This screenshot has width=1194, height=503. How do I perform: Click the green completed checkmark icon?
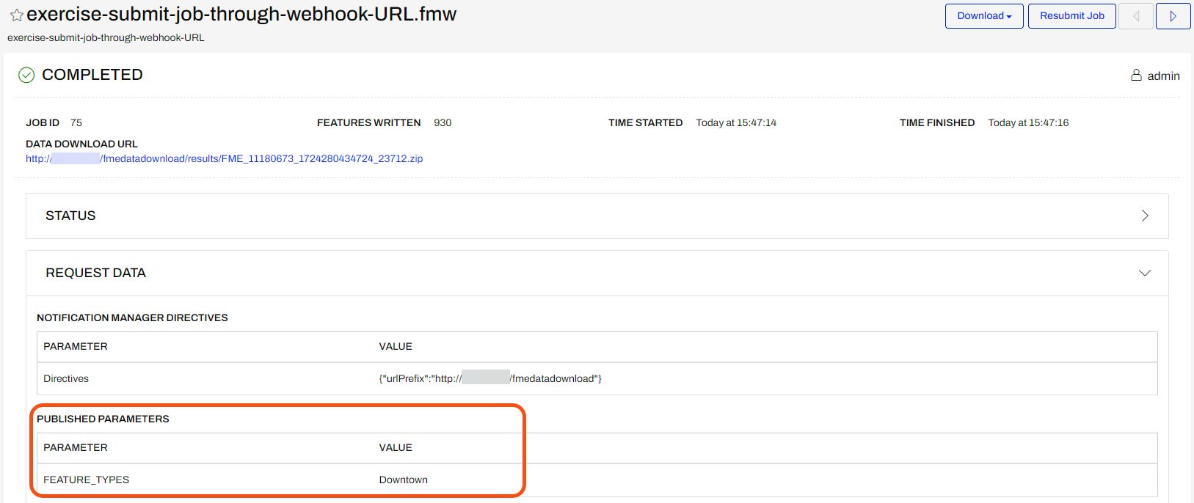pos(26,75)
